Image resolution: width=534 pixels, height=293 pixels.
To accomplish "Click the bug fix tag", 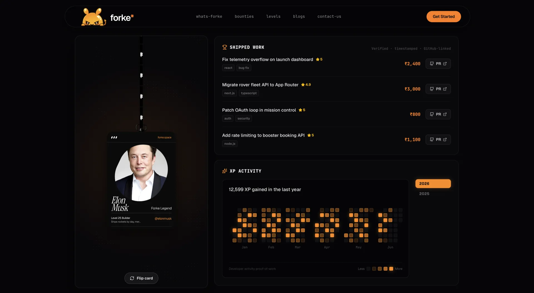I will tap(244, 68).
